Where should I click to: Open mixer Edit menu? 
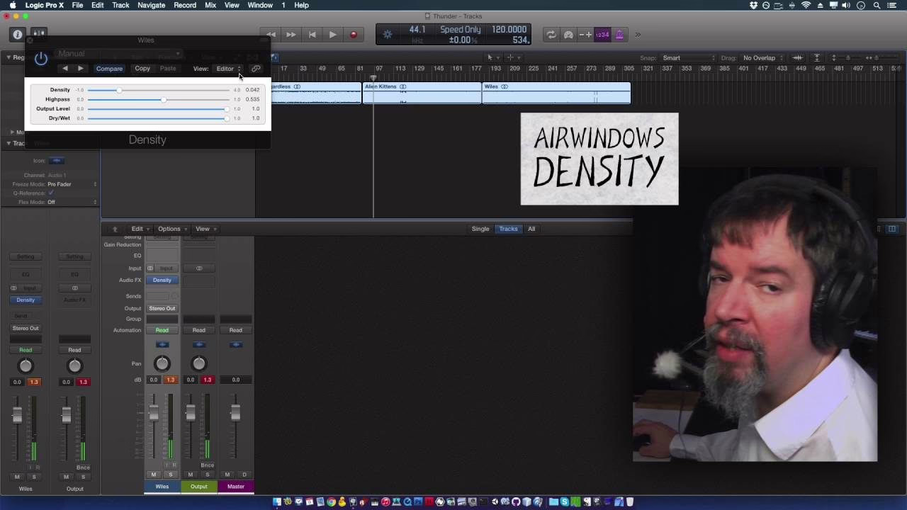pyautogui.click(x=139, y=229)
